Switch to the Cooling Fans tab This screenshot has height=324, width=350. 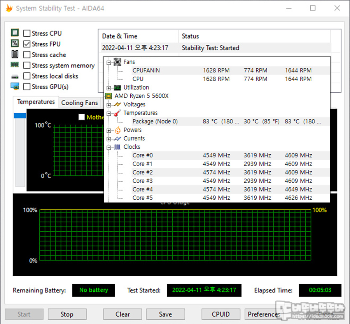80,103
